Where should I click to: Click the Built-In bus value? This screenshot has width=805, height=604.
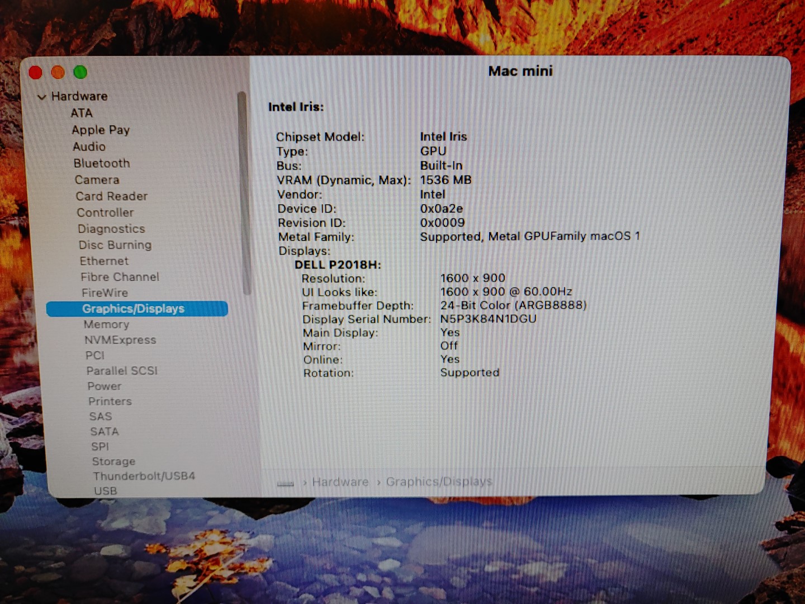click(441, 166)
